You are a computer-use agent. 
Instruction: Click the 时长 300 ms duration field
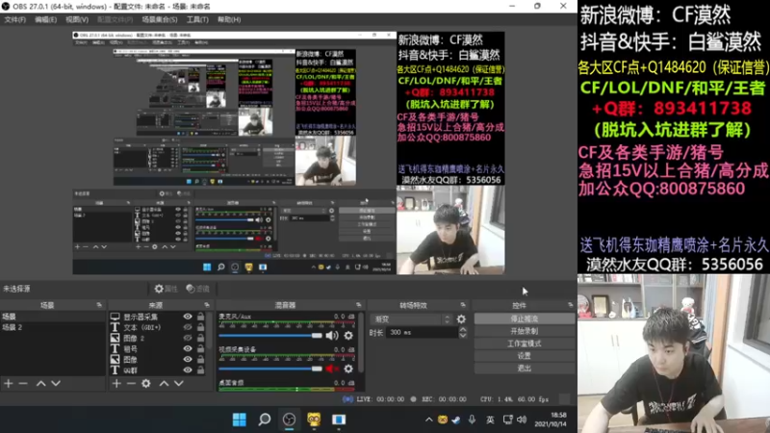point(422,332)
